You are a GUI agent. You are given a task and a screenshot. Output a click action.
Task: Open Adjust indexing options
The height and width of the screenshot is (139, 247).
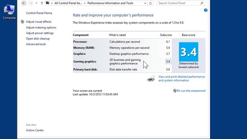tap(41, 27)
